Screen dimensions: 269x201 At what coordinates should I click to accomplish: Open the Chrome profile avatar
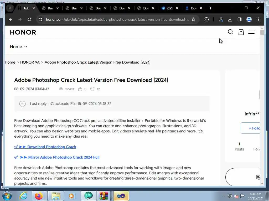(x=249, y=19)
